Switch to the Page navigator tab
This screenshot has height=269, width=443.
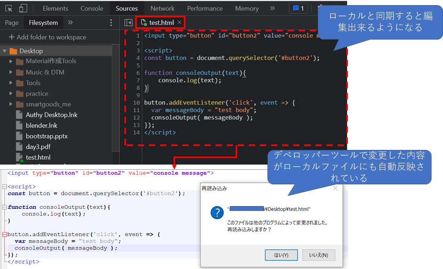(x=12, y=23)
